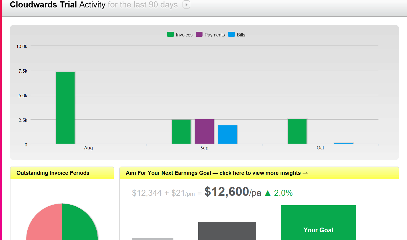Click the 'Aug' axis label
The height and width of the screenshot is (240, 407).
(88, 148)
